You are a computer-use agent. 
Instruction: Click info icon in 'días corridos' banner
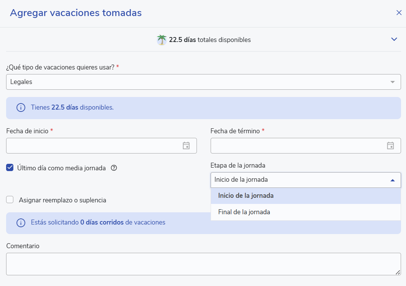tap(21, 223)
